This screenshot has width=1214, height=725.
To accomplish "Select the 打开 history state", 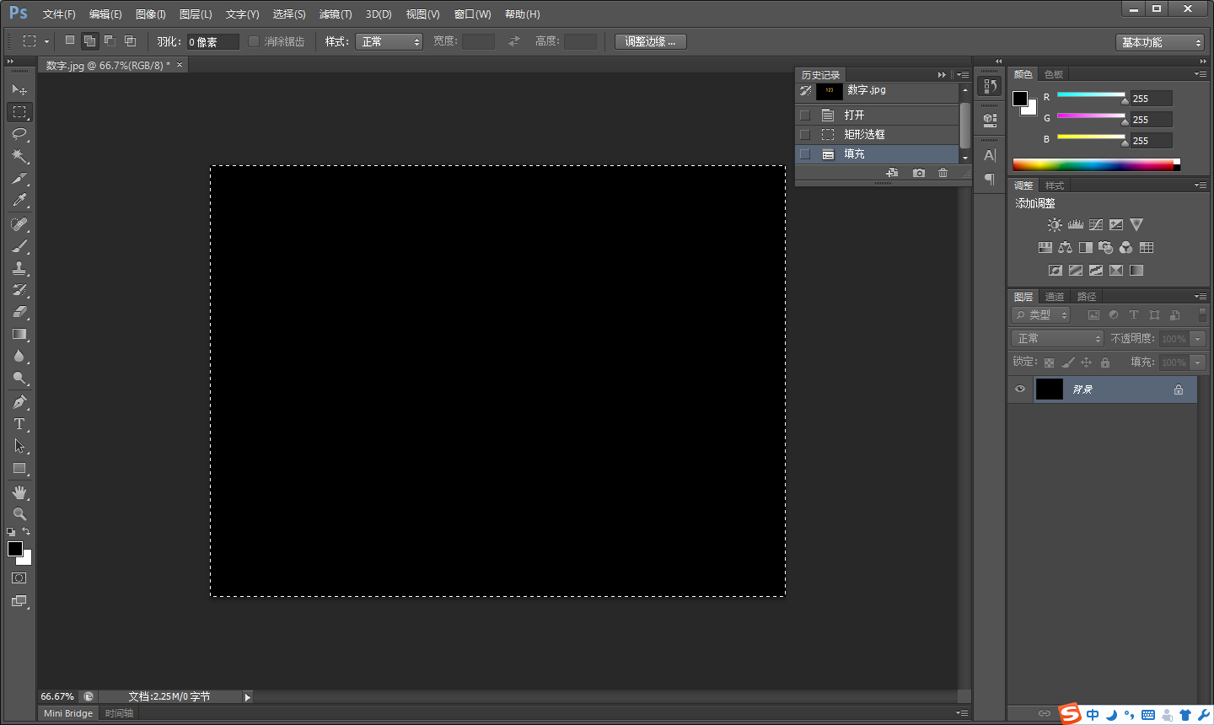I will [877, 115].
